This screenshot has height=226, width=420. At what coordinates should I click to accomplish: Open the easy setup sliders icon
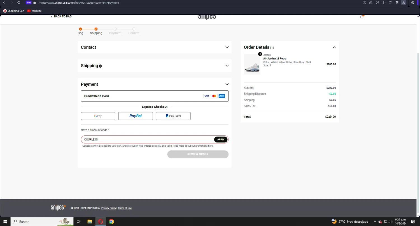[x=397, y=3]
